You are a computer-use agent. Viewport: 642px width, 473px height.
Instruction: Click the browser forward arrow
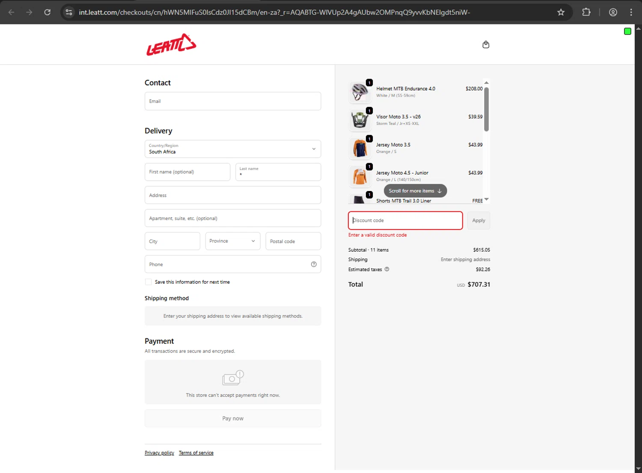click(x=29, y=12)
